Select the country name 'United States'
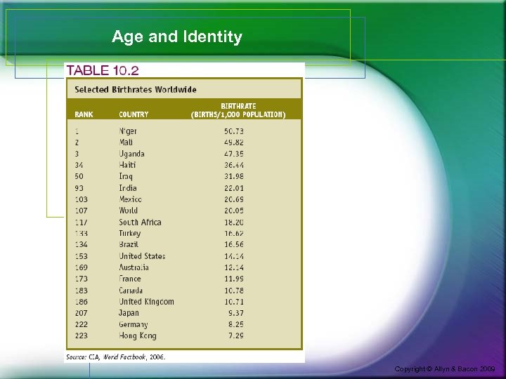506x379 pixels. pos(142,256)
